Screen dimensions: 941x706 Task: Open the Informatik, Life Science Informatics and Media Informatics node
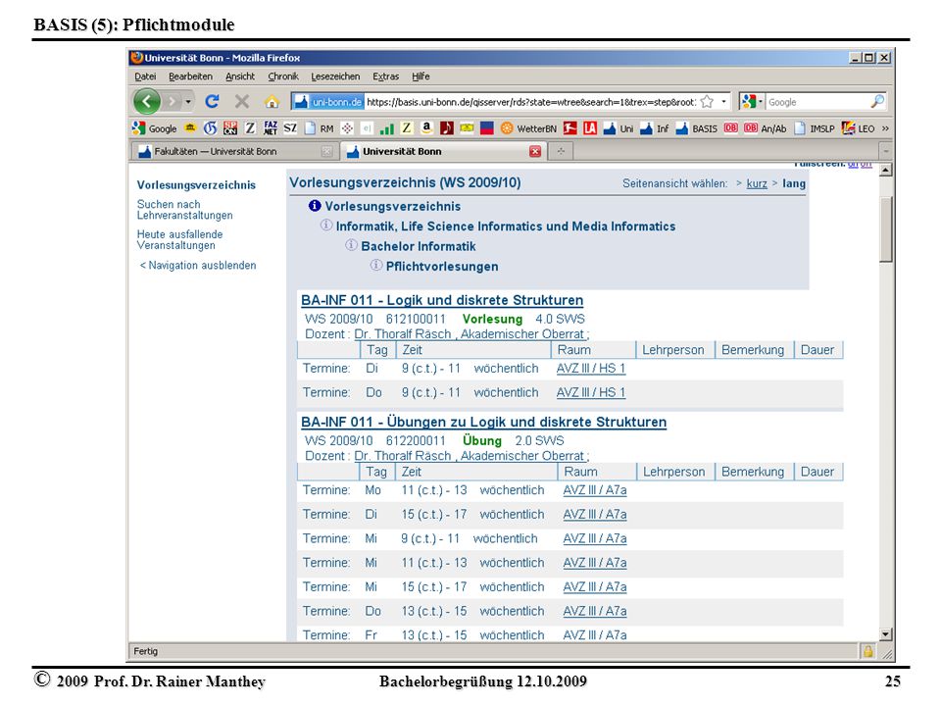506,227
